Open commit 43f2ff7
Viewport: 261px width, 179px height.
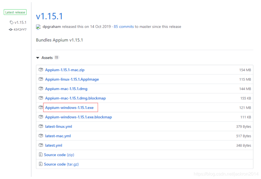click(x=20, y=30)
